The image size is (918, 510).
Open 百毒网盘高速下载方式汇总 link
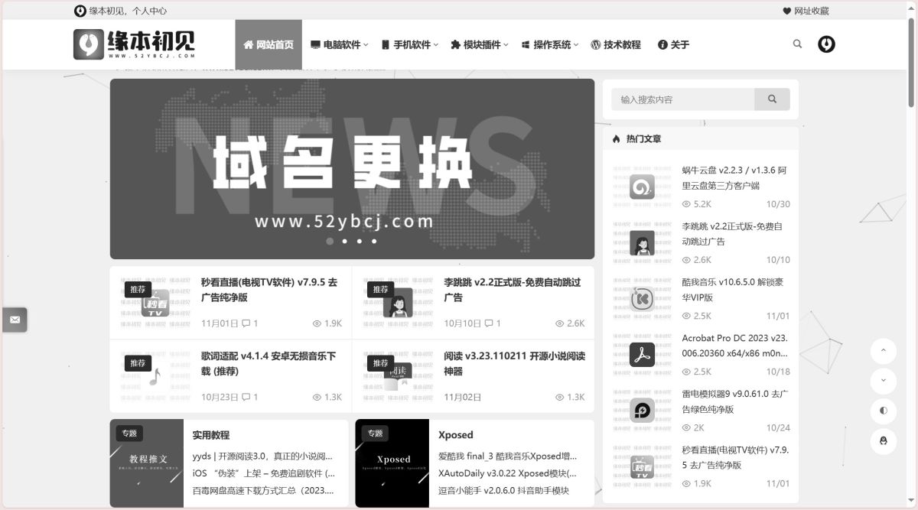pos(264,491)
